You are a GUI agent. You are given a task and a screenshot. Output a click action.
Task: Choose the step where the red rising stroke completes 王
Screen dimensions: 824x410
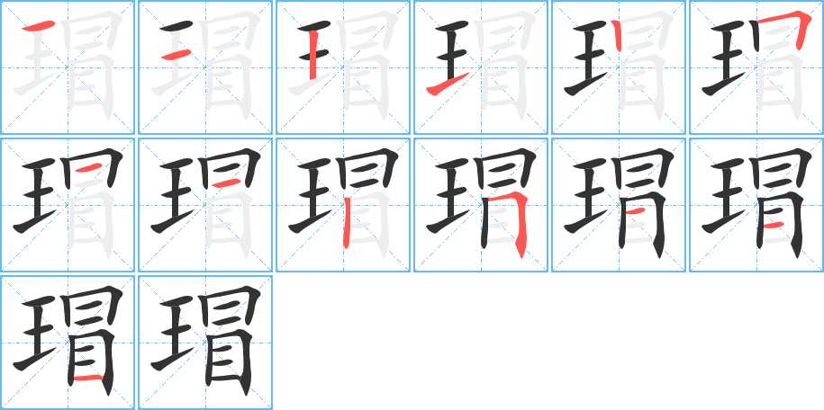point(481,67)
